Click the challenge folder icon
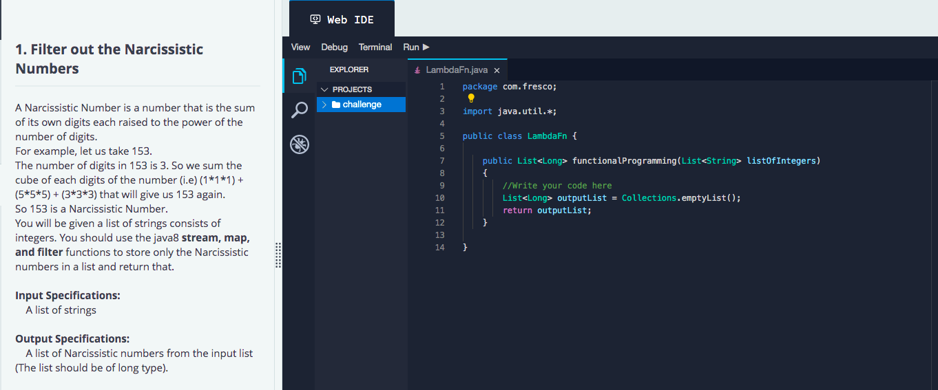 tap(336, 105)
